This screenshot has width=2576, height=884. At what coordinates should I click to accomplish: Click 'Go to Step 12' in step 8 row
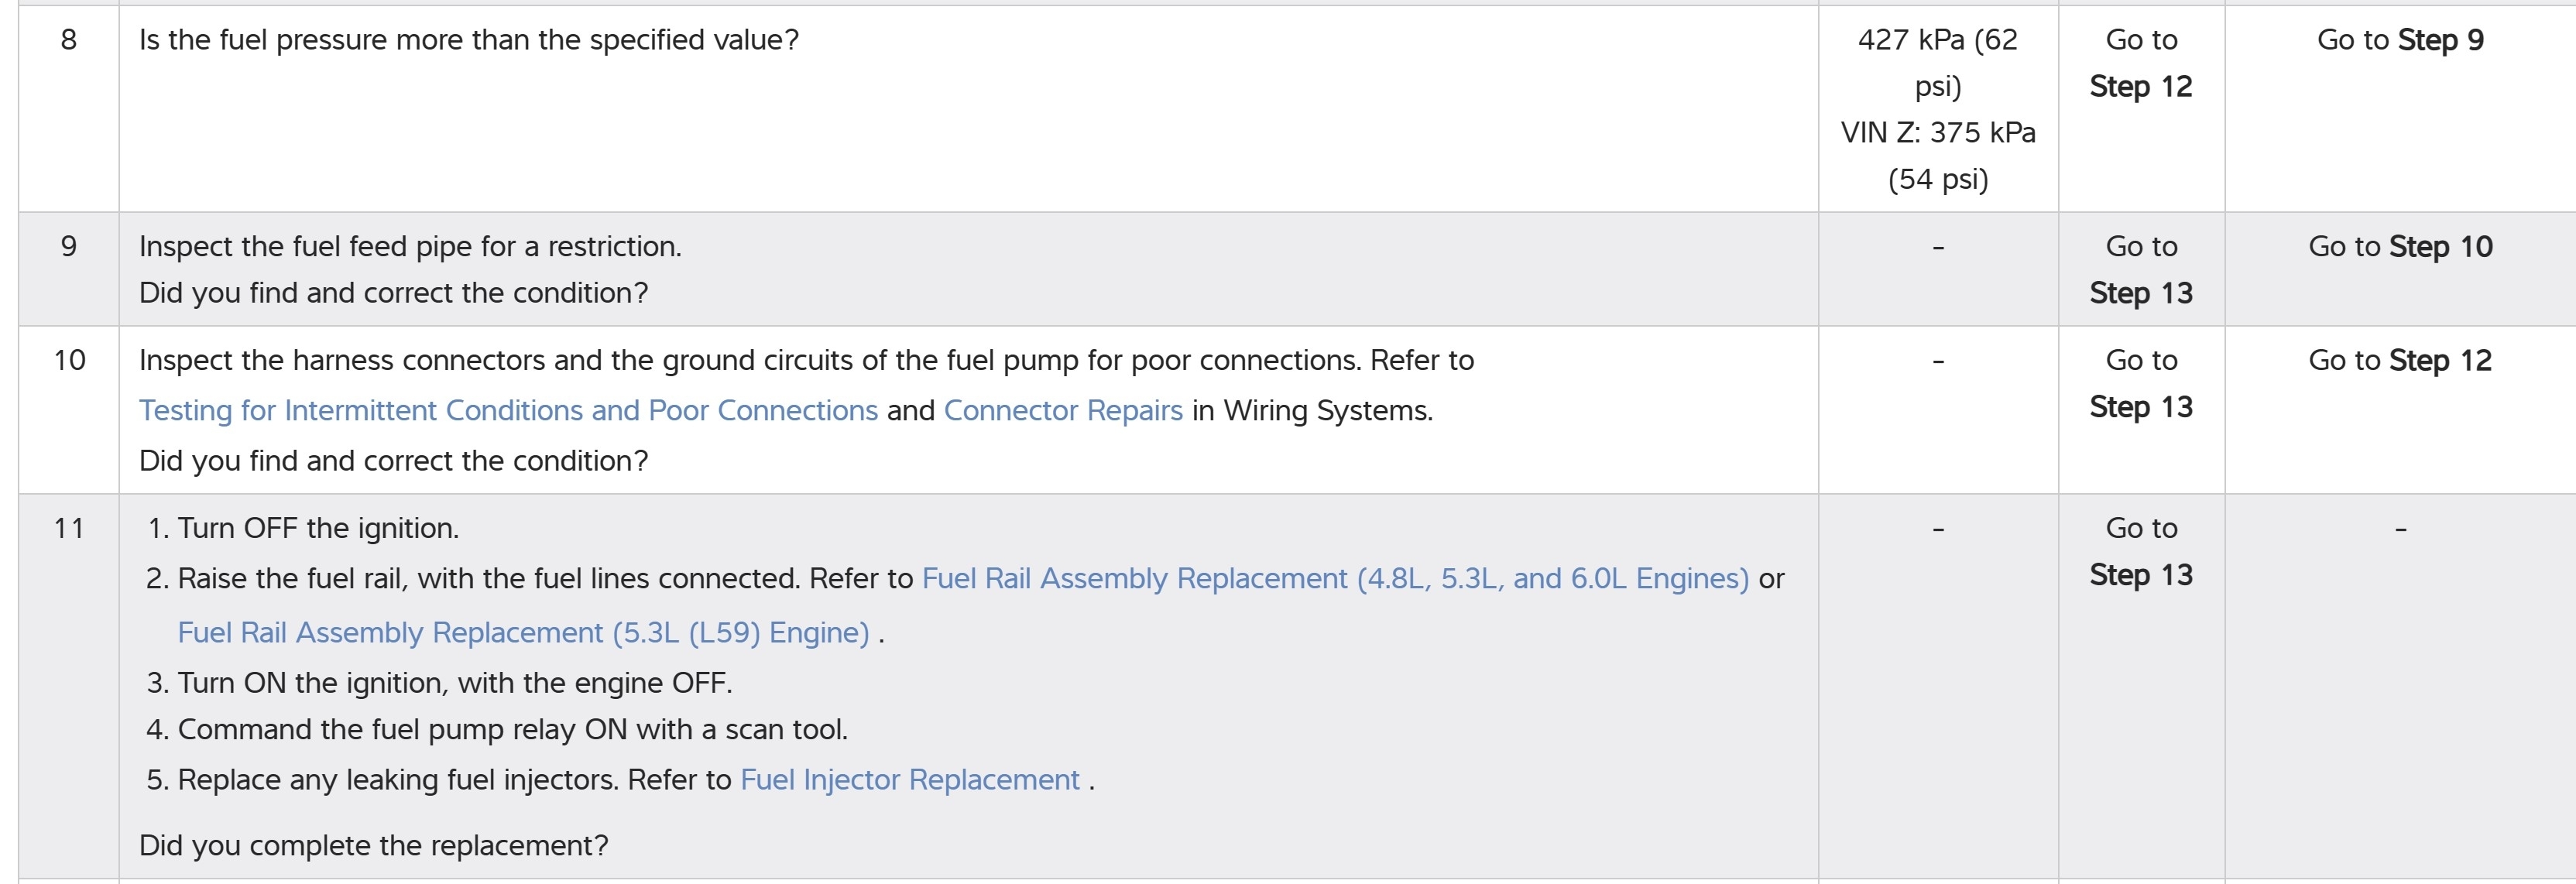coord(2140,63)
